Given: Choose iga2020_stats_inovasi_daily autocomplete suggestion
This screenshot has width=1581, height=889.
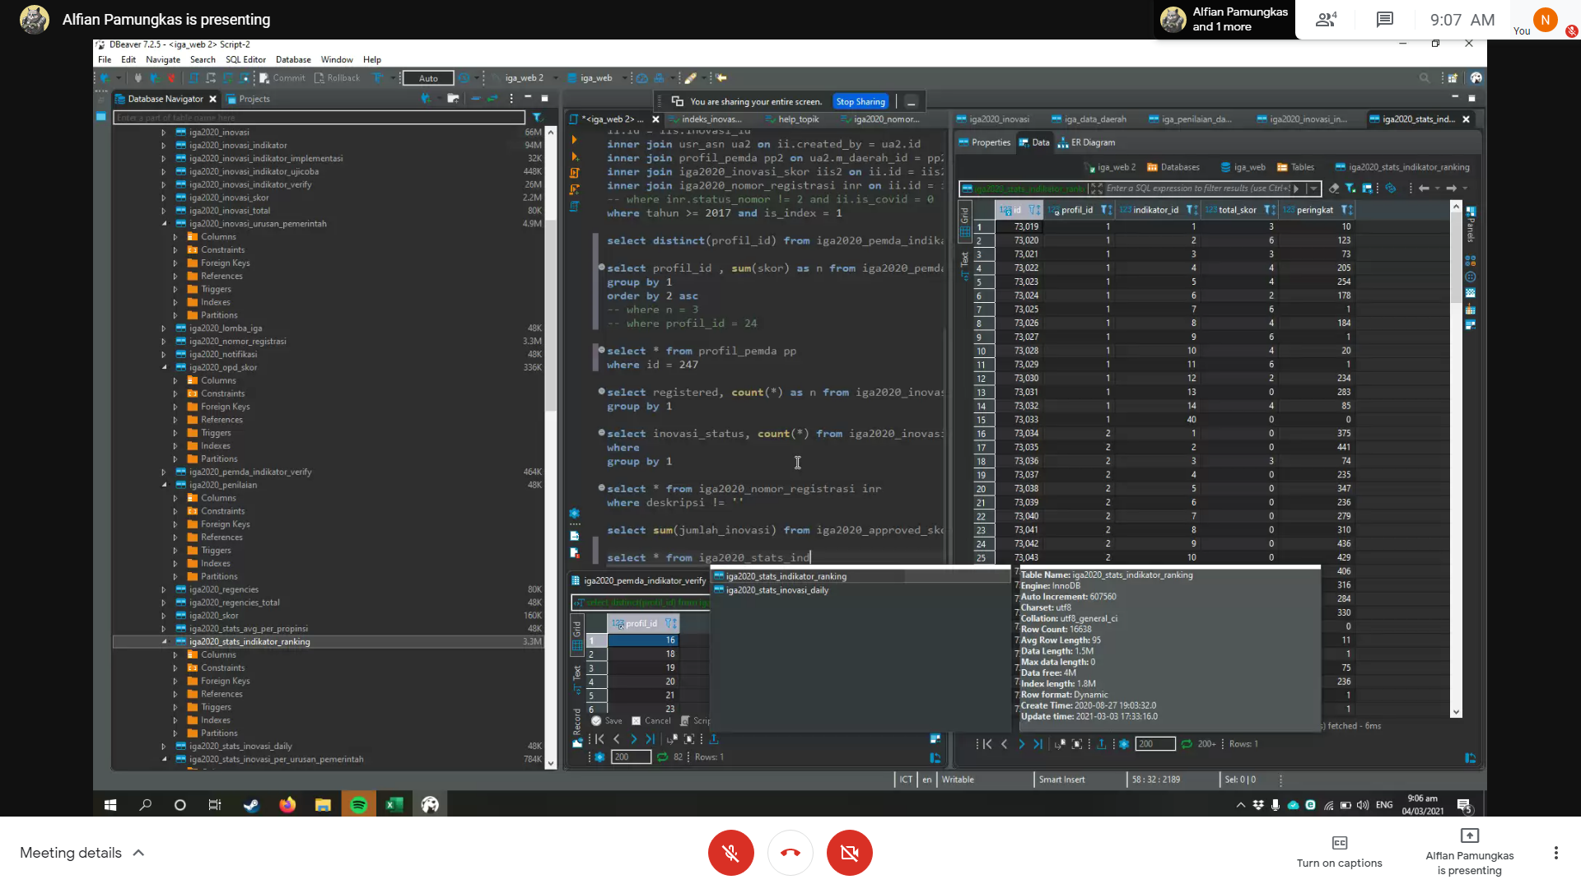Looking at the screenshot, I should [x=777, y=590].
